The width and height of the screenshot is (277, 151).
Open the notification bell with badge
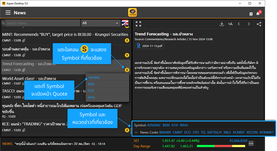tap(258, 14)
